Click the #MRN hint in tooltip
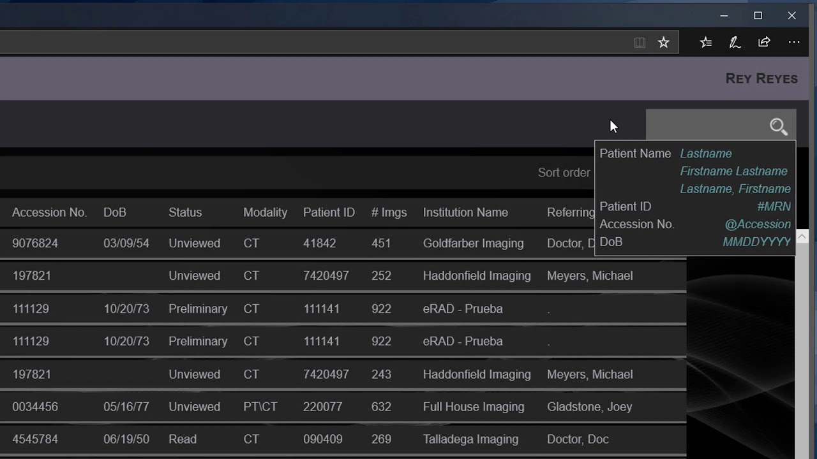This screenshot has height=459, width=817. tap(774, 207)
